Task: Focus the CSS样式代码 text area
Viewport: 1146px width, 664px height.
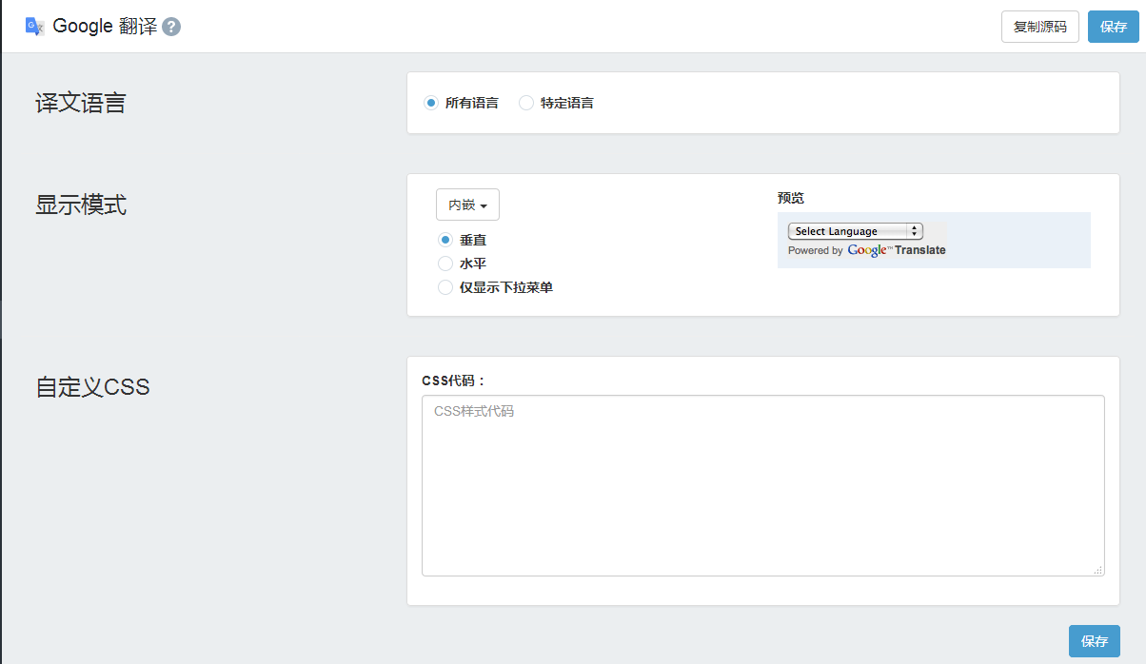Action: (x=763, y=485)
